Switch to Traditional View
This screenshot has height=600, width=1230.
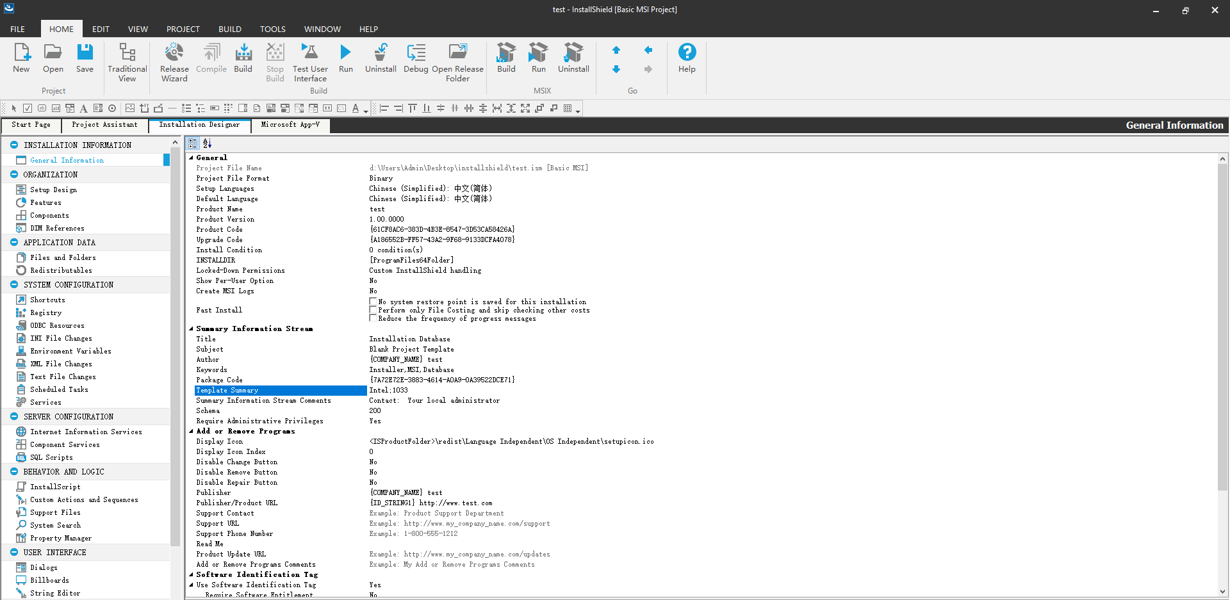point(127,62)
